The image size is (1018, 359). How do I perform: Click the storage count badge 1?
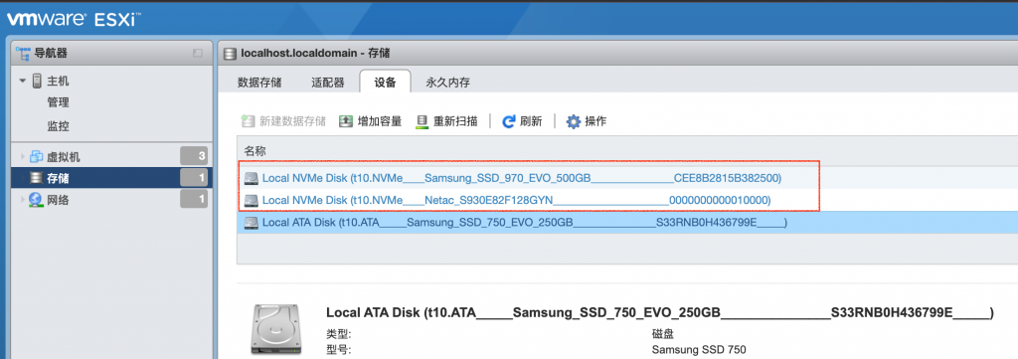point(194,178)
